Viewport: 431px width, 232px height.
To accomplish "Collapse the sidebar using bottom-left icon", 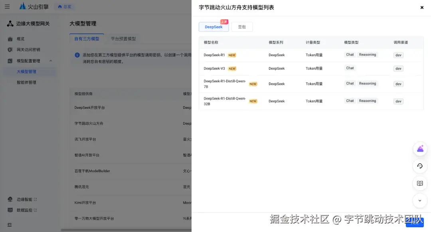I will tap(10, 224).
